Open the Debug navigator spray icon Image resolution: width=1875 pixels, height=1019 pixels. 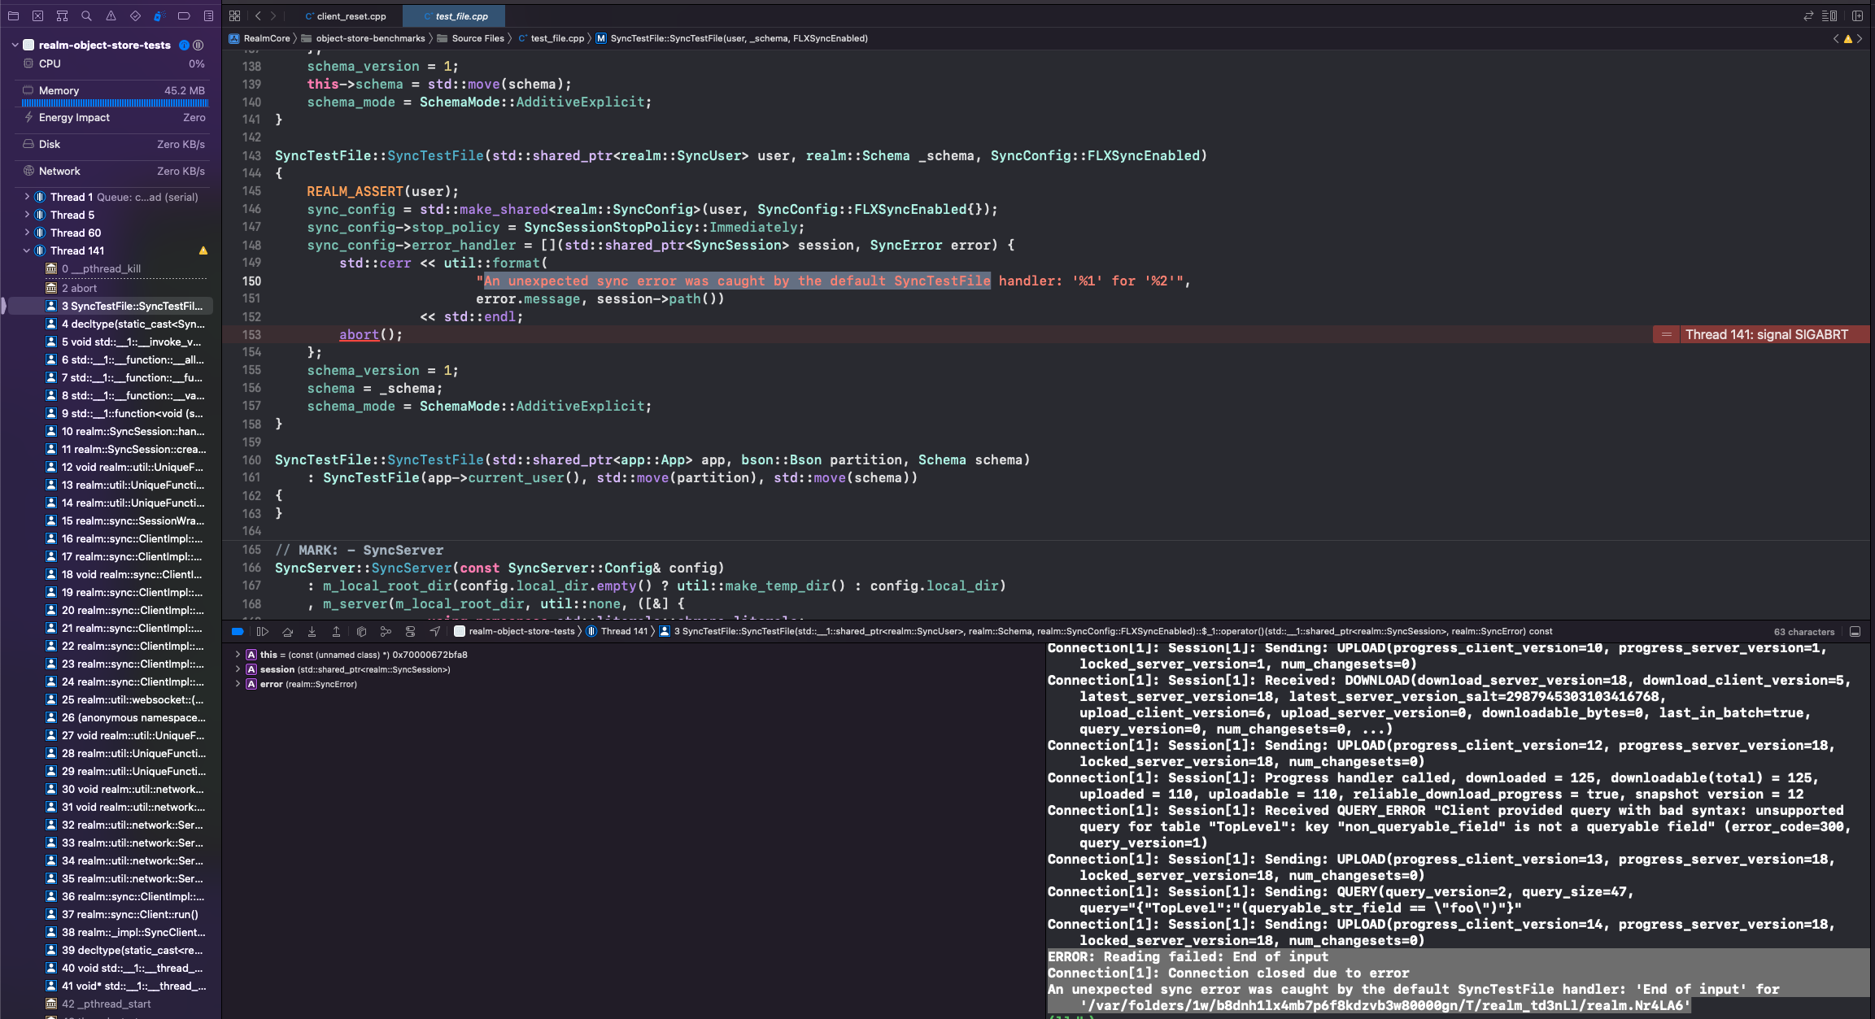(159, 15)
